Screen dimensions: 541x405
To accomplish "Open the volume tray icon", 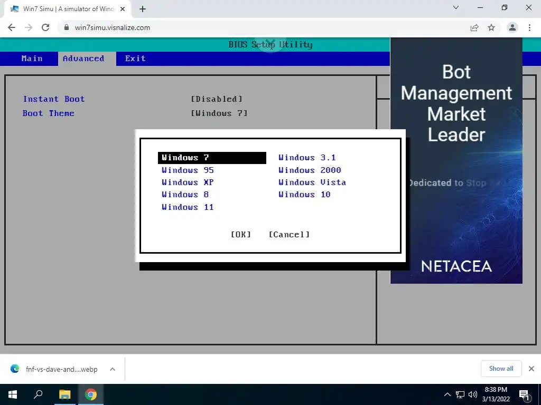I will point(473,394).
